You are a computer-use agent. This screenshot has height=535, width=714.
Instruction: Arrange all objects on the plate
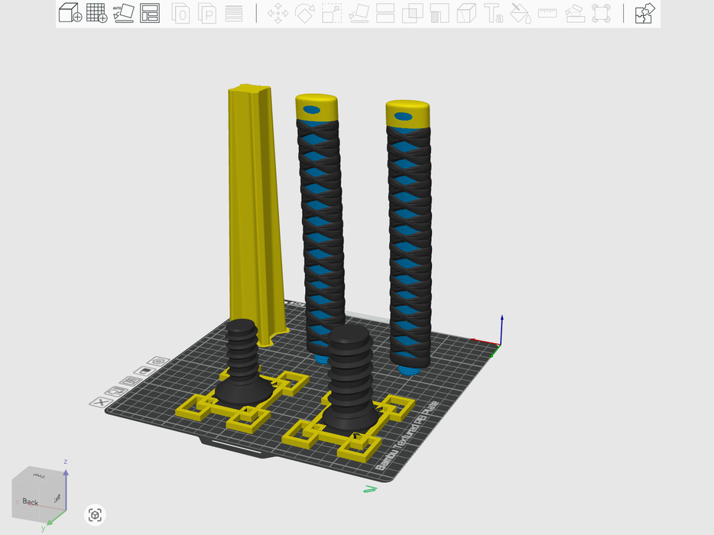(150, 13)
